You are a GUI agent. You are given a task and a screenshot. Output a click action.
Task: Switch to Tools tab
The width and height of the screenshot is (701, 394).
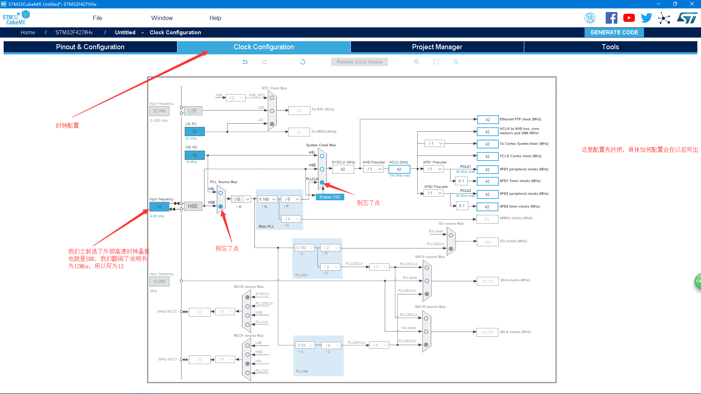[x=610, y=47]
